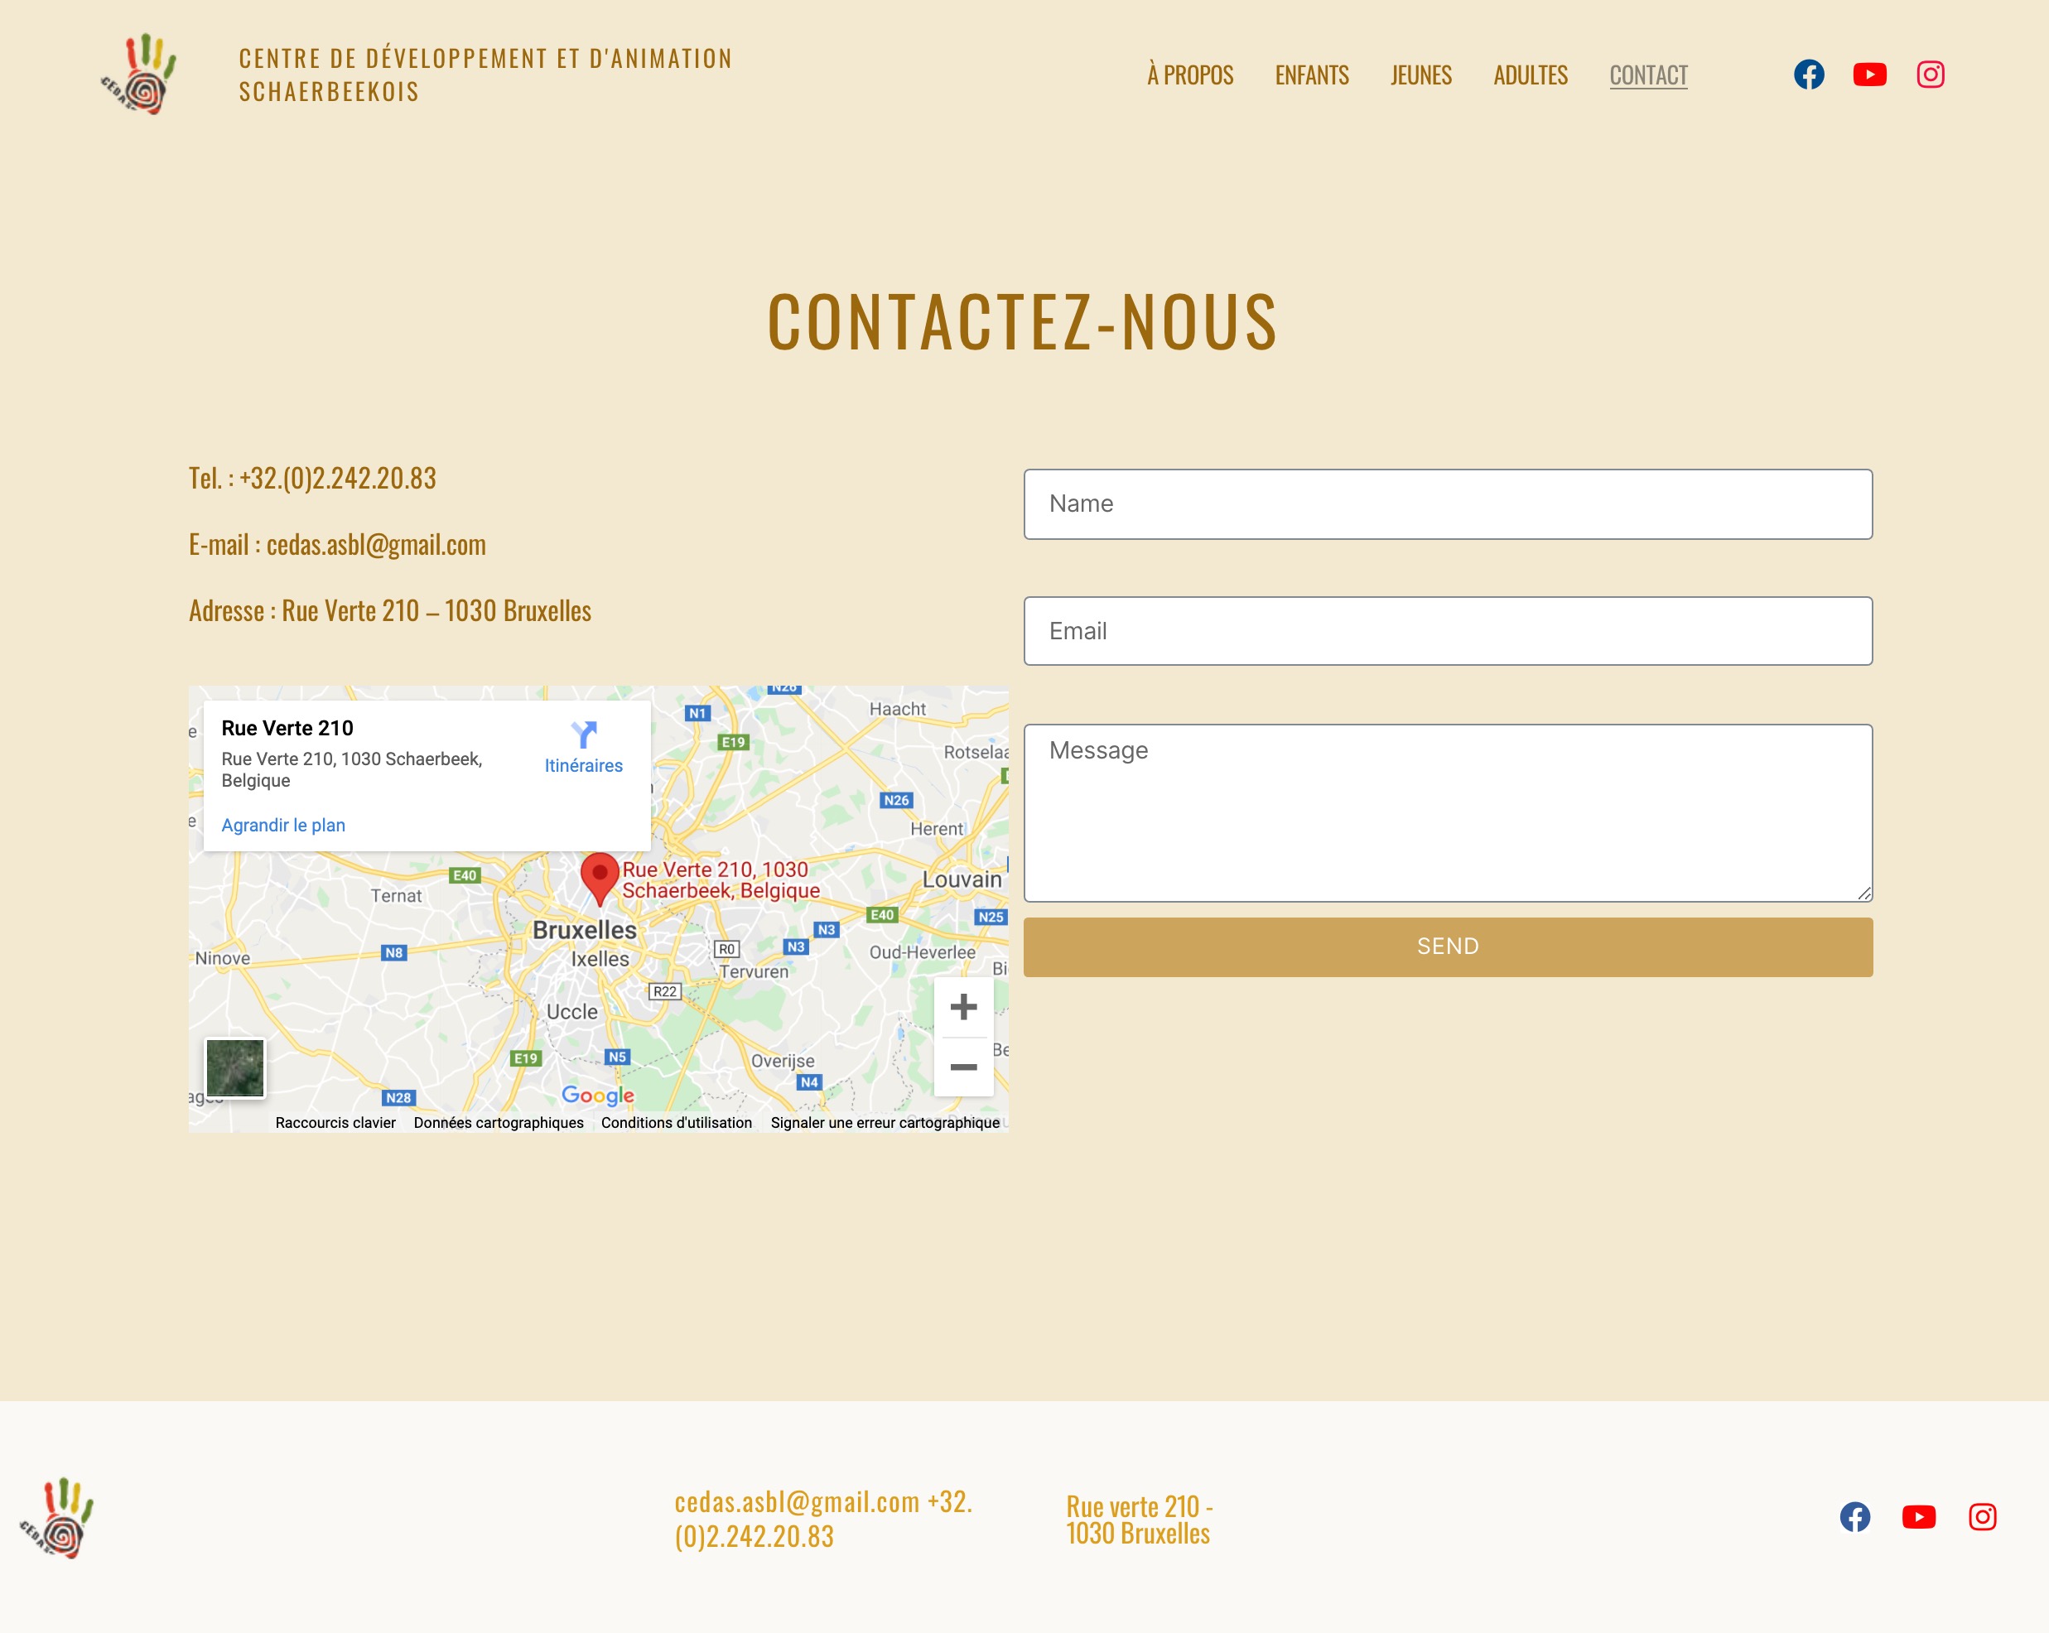Click into the Message text area
This screenshot has width=2049, height=1633.
1448,813
